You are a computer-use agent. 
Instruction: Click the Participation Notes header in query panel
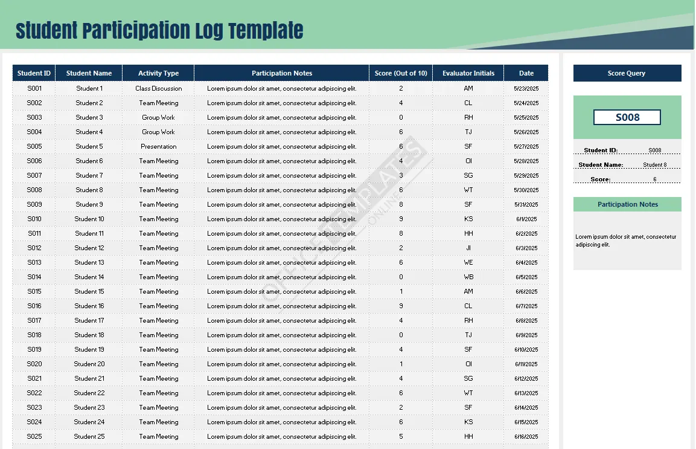point(627,204)
